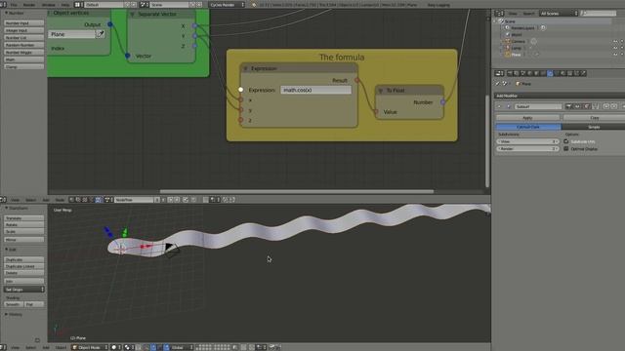Viewport: 625px width, 351px height.
Task: Toggle Subsurf viewport visibility eye icon
Action: (x=577, y=106)
